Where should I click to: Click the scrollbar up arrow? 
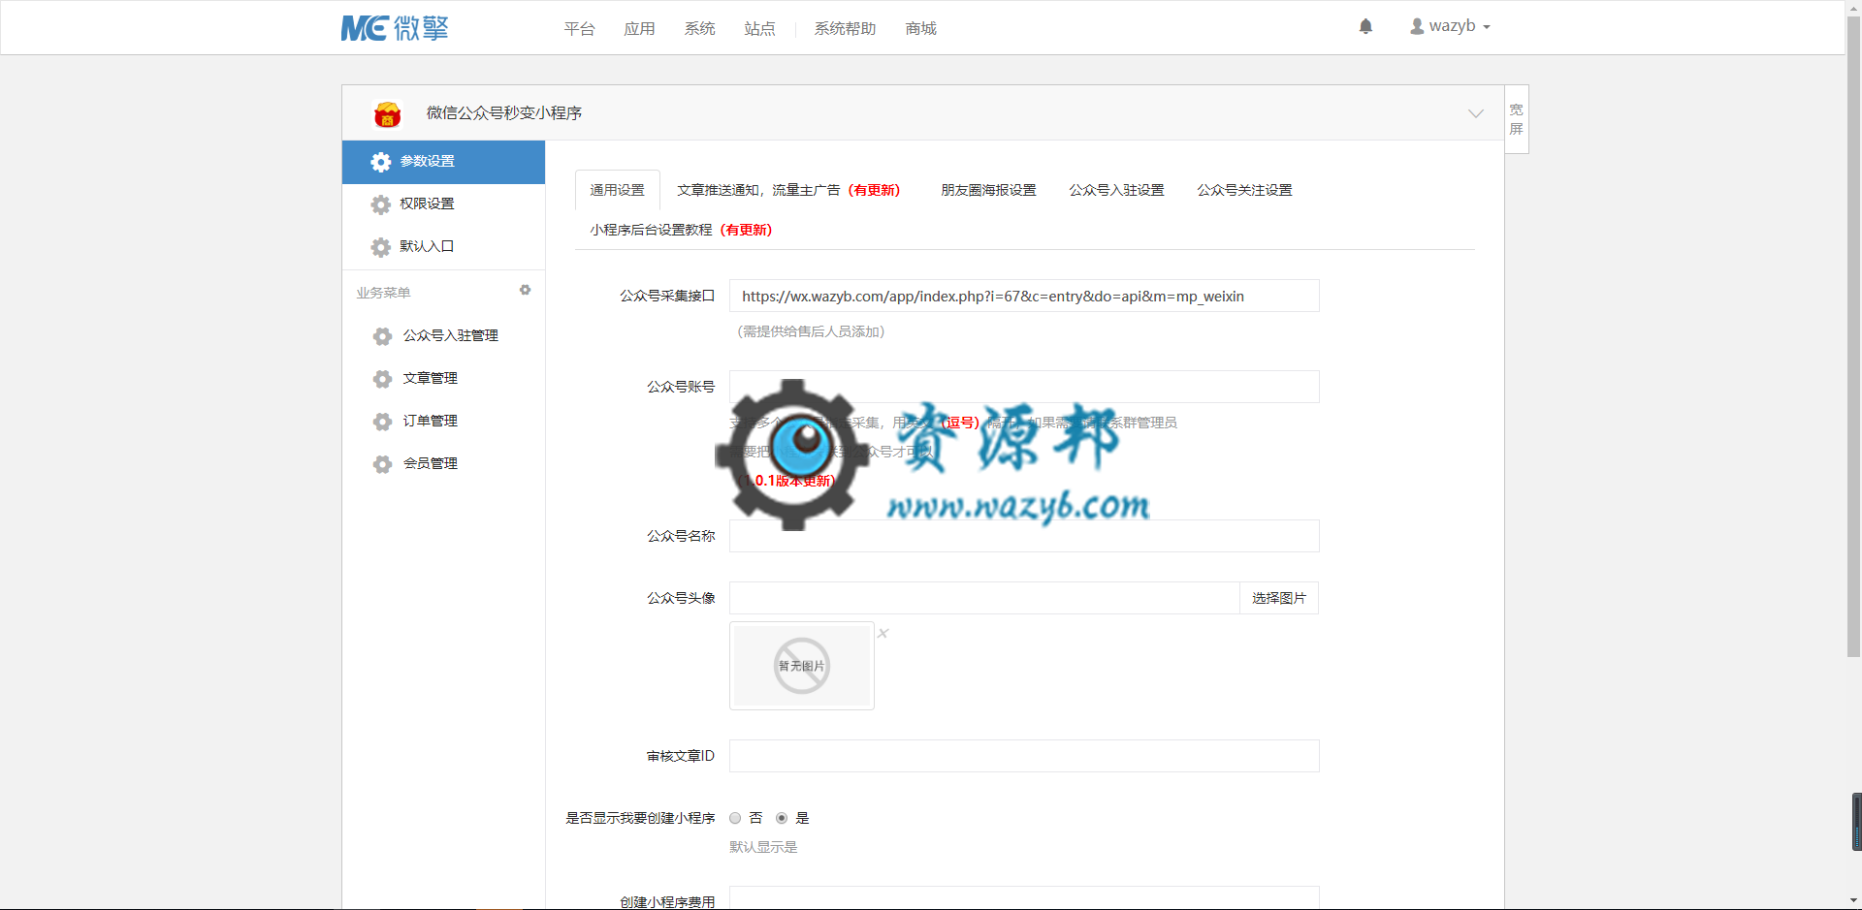click(x=1853, y=7)
